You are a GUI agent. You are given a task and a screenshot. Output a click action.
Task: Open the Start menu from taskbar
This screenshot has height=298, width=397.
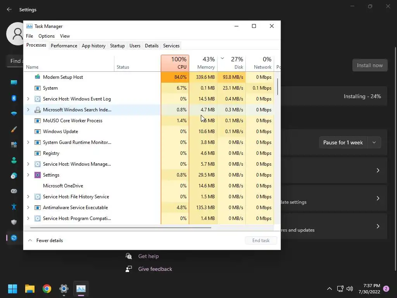pyautogui.click(x=12, y=289)
